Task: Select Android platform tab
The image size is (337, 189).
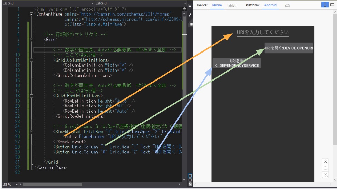Action: [270, 5]
